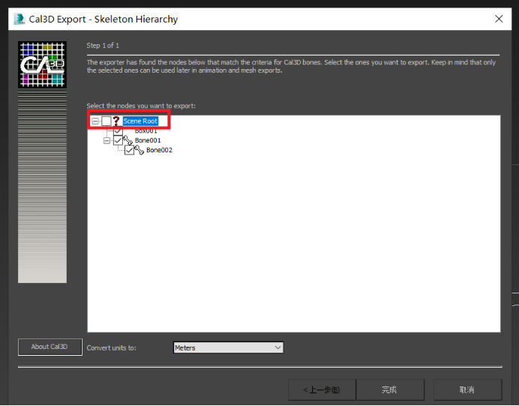Click the 取消 cancel button
Viewport: 519px width, 406px height.
467,389
